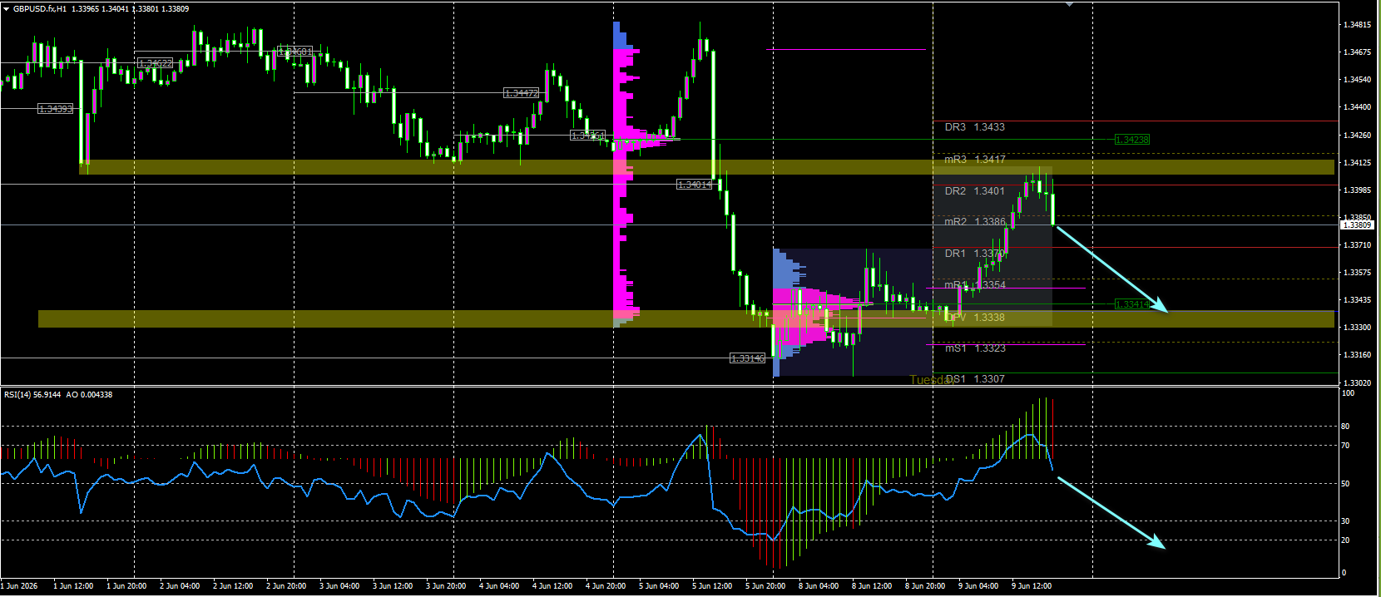Click the current price tag 1.33809

coord(1356,225)
